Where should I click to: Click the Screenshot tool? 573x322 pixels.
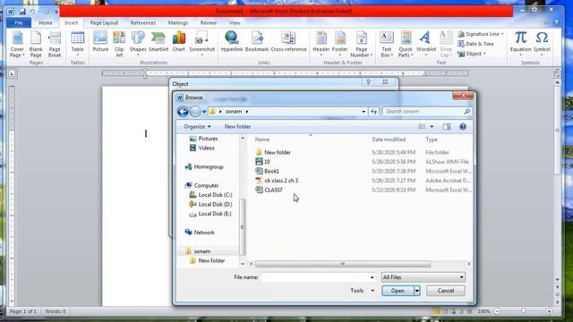click(x=201, y=43)
